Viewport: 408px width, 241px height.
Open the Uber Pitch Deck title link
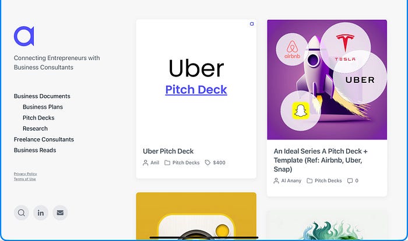coord(168,151)
